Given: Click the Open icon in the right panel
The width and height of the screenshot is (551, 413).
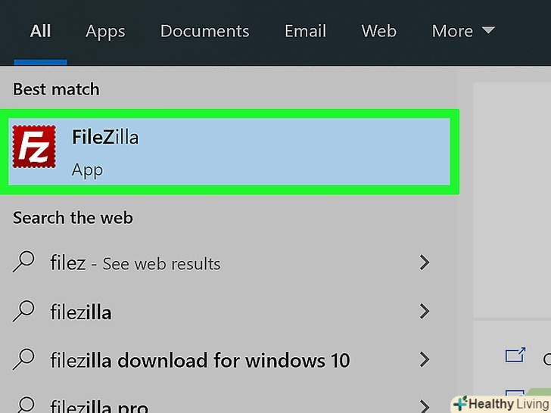Looking at the screenshot, I should [515, 354].
